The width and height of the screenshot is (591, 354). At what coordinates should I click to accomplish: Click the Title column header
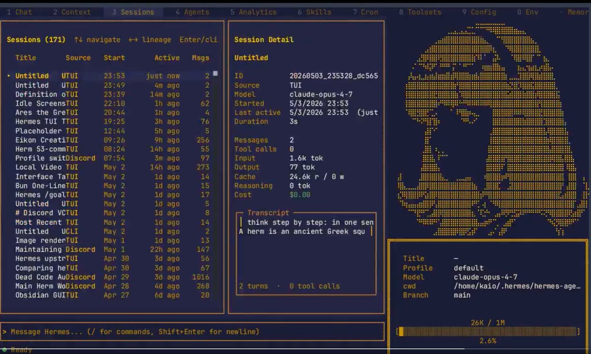(26, 58)
